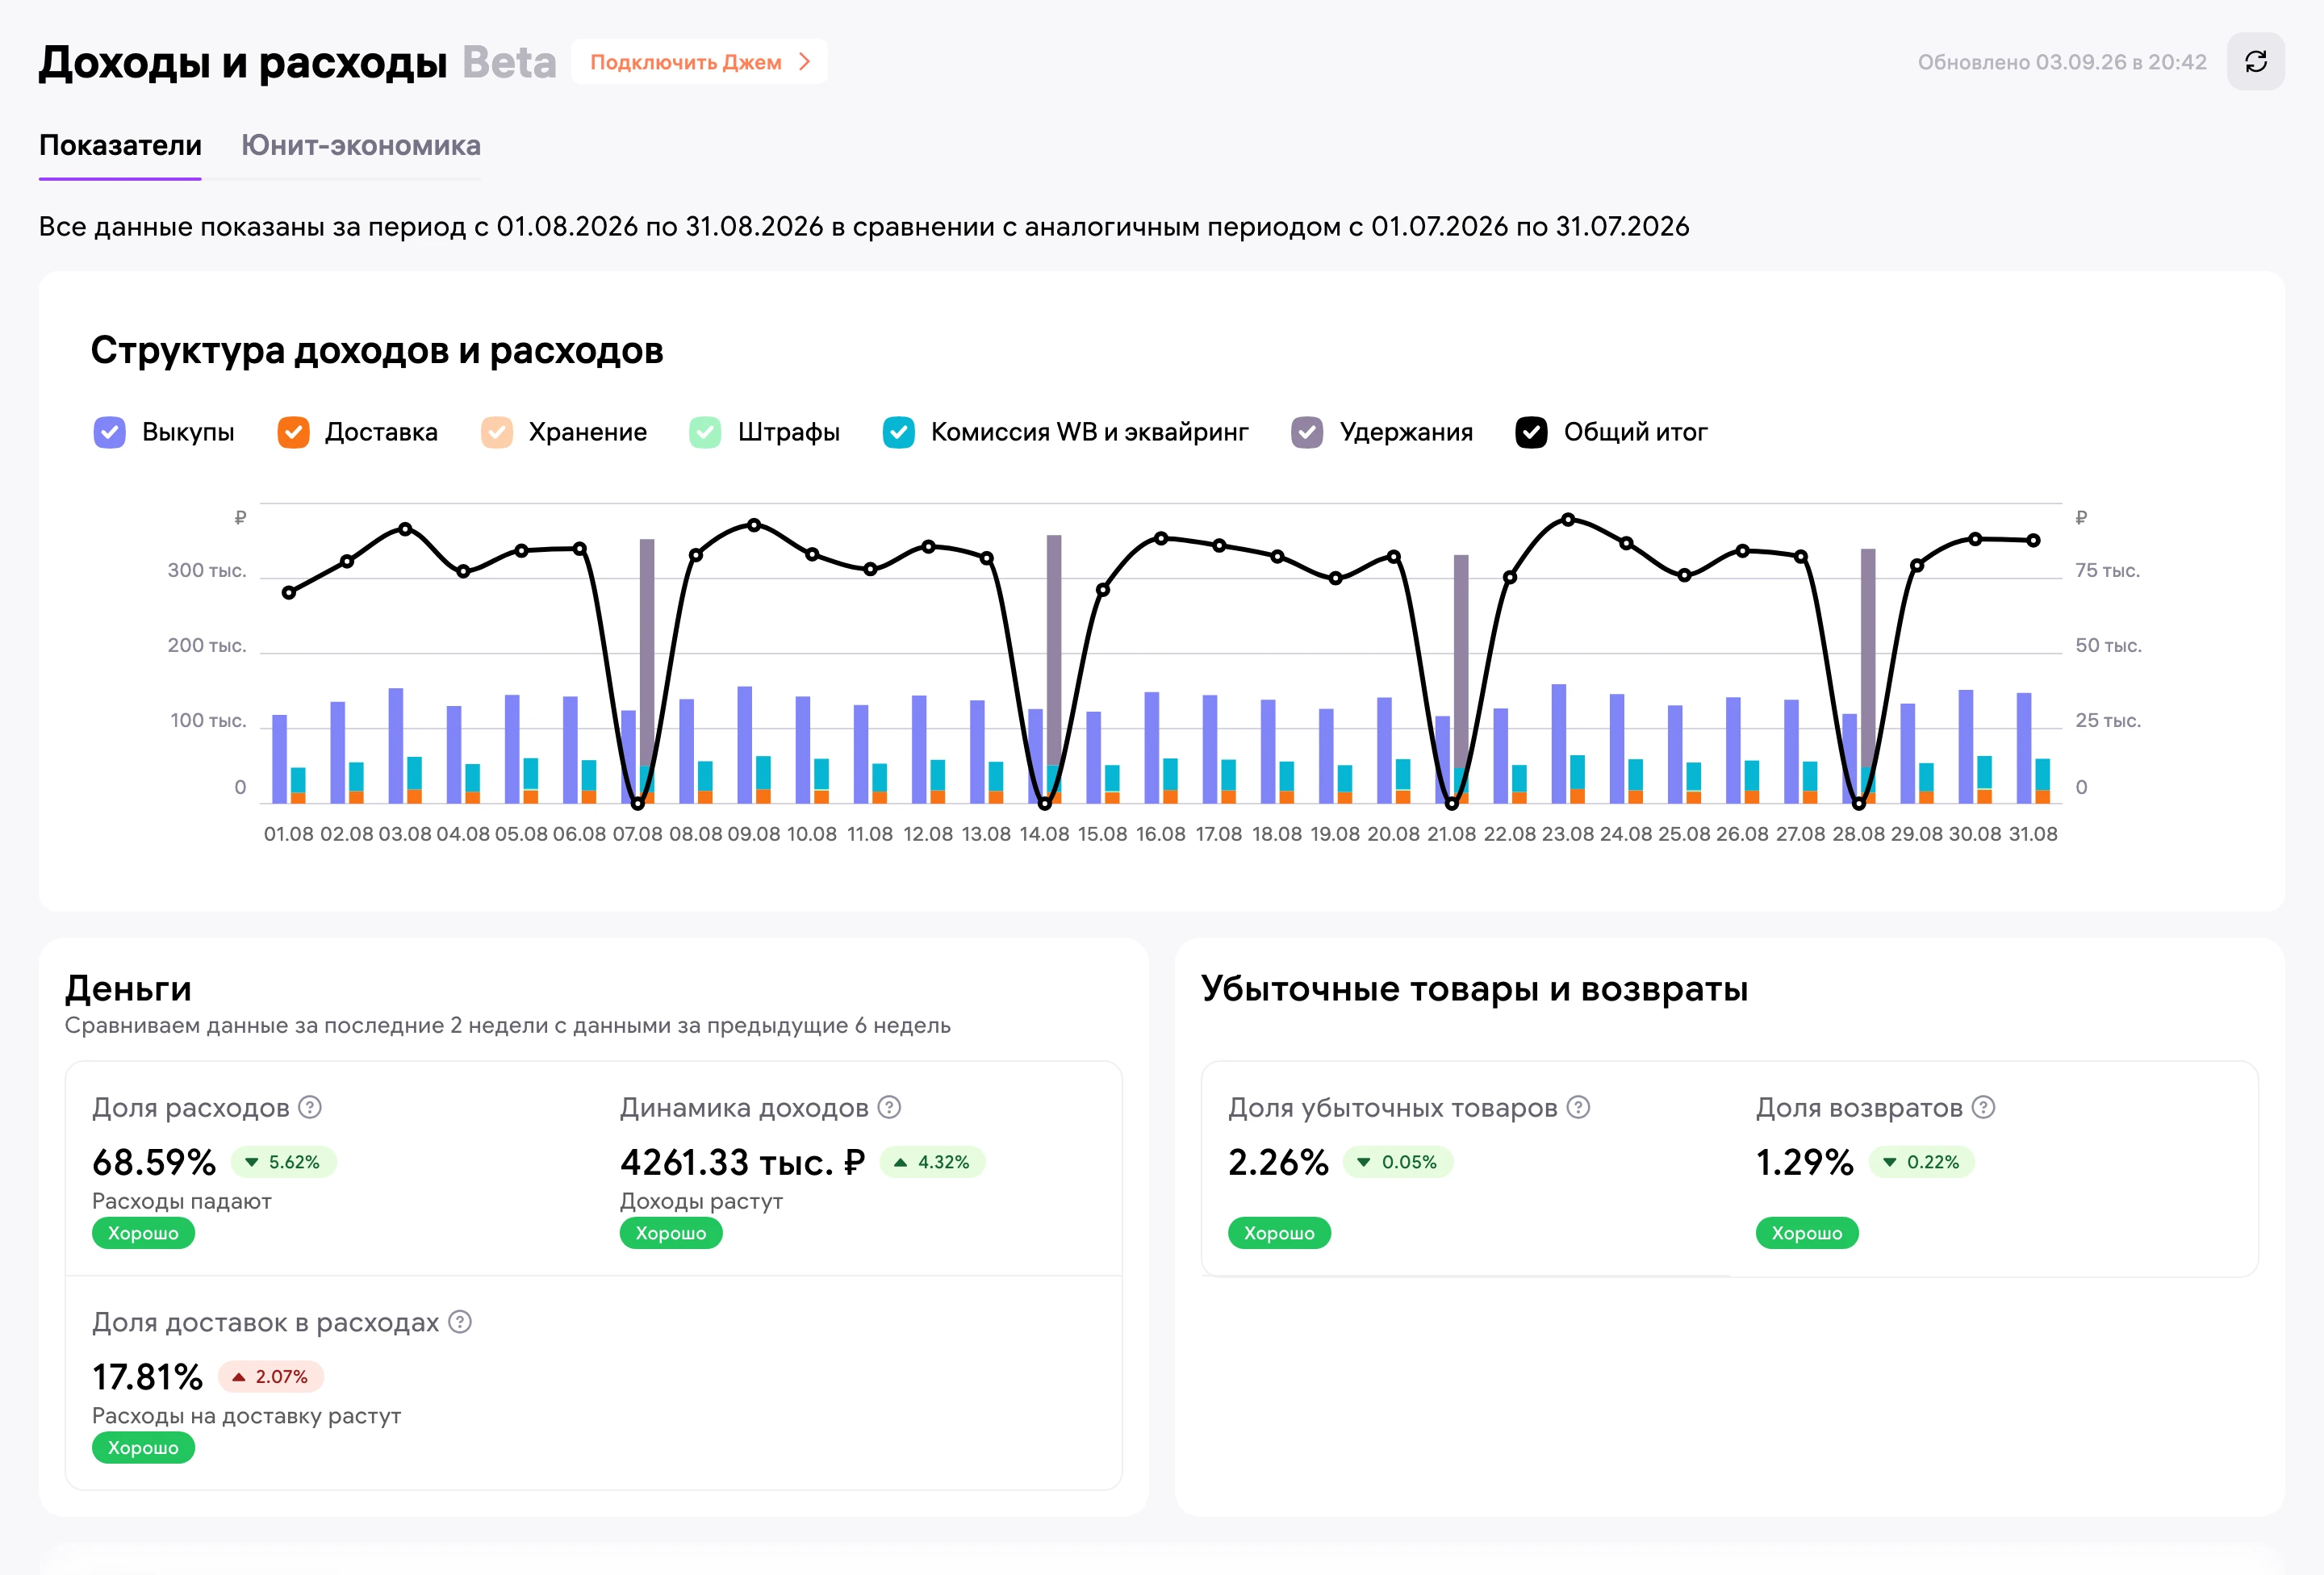This screenshot has width=2324, height=1575.
Task: Click Хорошо badge under Доходы растут
Action: pos(671,1233)
